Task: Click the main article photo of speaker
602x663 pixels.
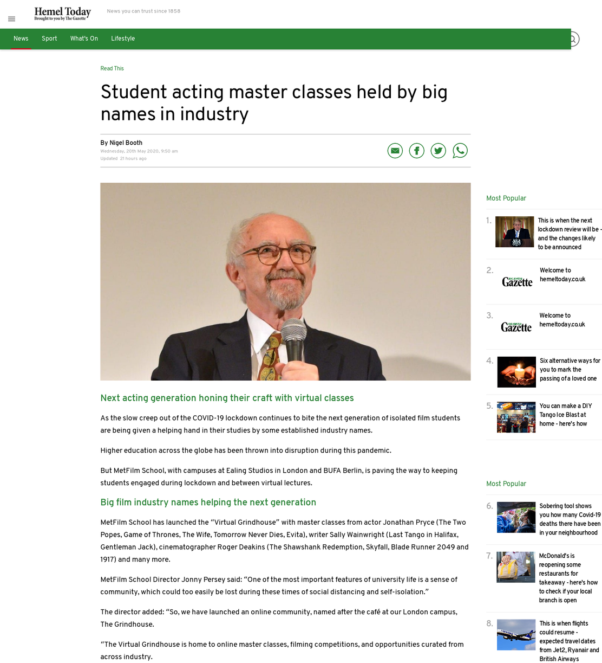Action: (x=285, y=281)
